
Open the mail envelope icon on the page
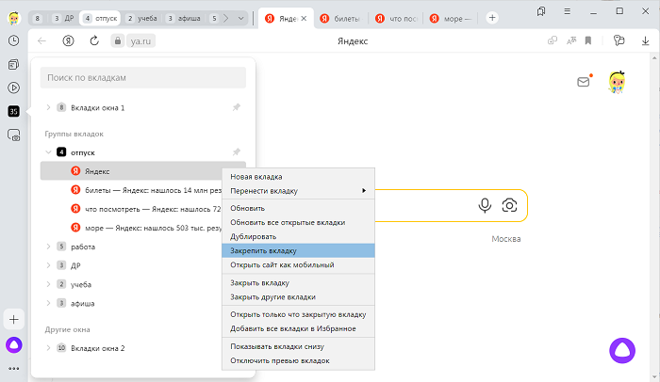coord(584,83)
